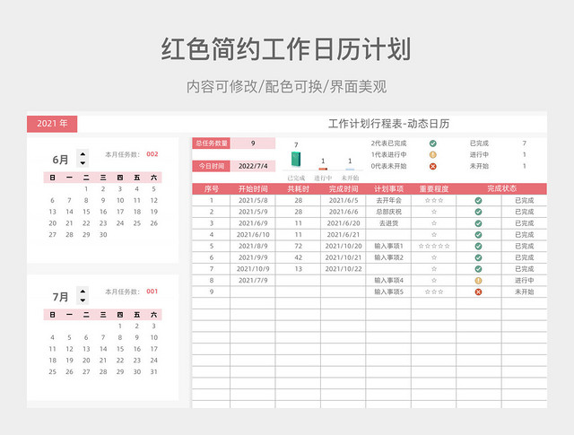Click single star rating in row 总部庆祝
Image resolution: width=574 pixels, height=435 pixels.
coord(434,212)
